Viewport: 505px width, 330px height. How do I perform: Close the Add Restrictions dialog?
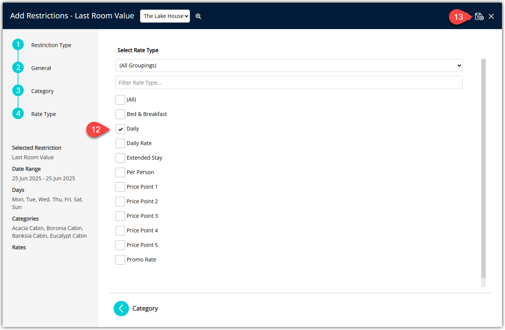point(491,16)
